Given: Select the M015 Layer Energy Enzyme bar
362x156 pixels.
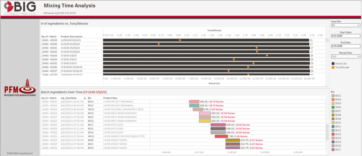Looking at the screenshot, I should pos(221,136).
